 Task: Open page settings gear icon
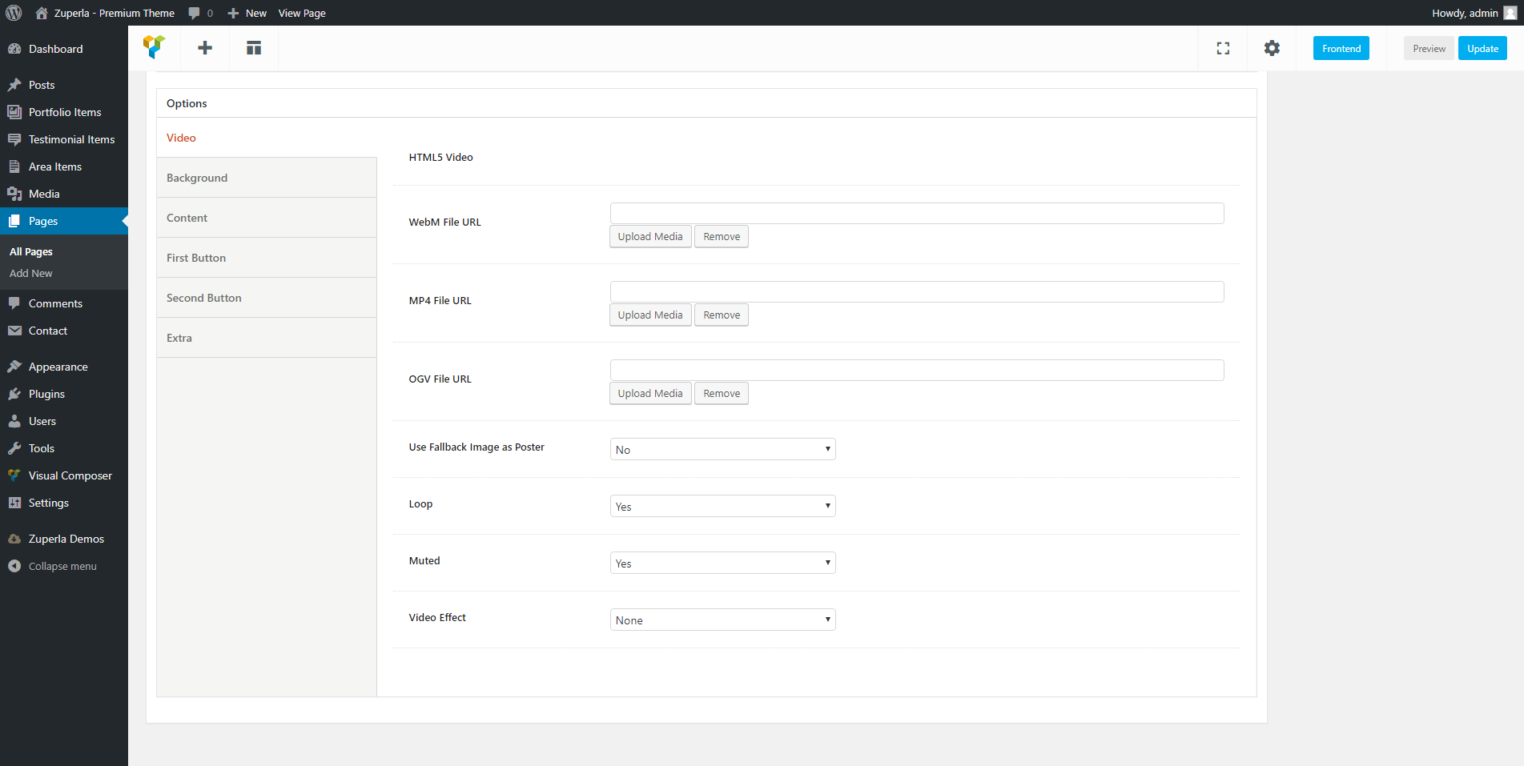click(1272, 48)
